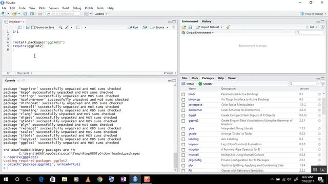Check the glue package checkbox
This screenshot has height=184, width=328.
[183, 129]
